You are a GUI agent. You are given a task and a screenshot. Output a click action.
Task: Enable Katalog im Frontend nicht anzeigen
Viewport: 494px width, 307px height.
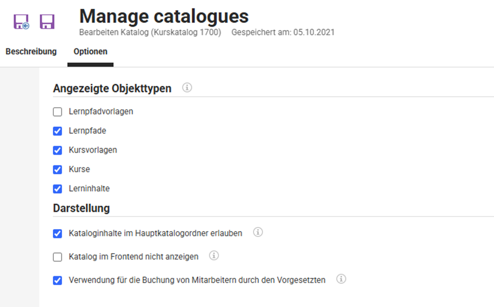click(x=57, y=256)
